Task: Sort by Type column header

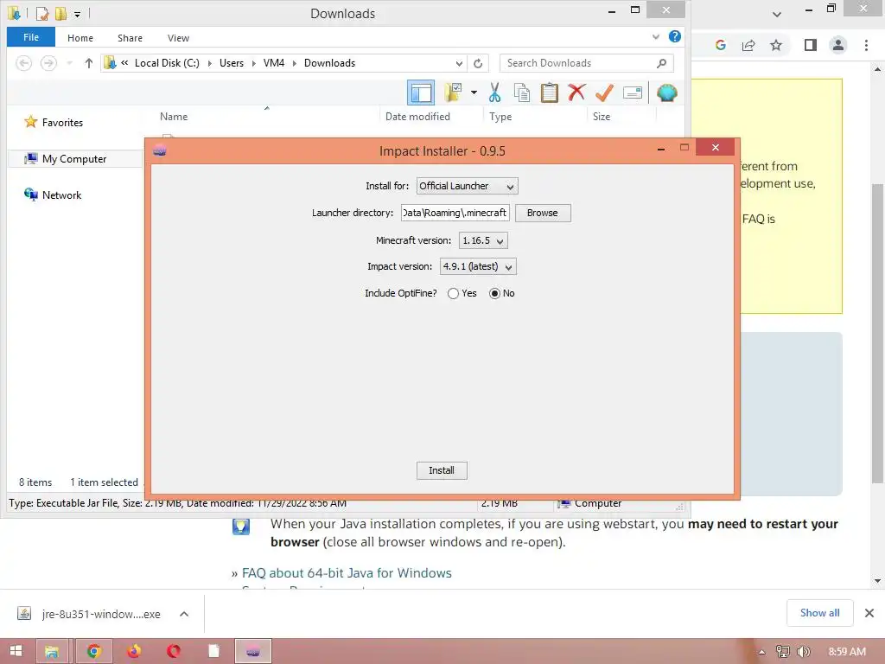Action: coord(500,117)
